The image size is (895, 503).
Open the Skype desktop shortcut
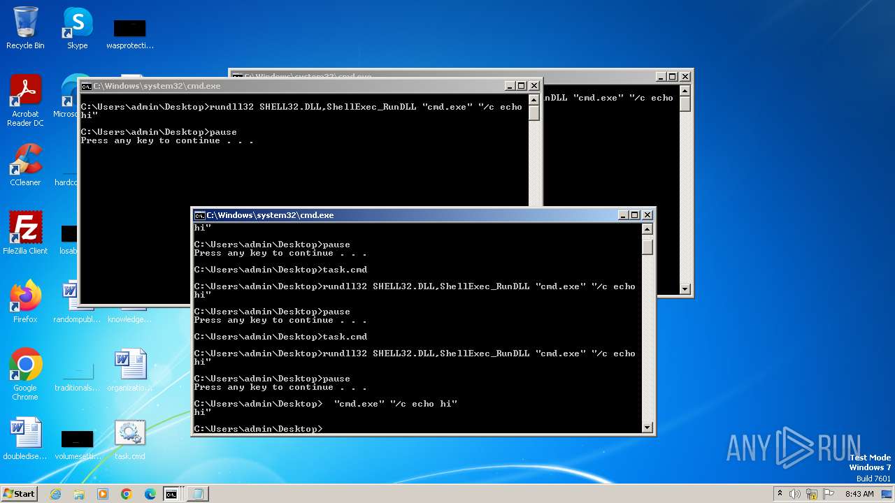coord(77,28)
